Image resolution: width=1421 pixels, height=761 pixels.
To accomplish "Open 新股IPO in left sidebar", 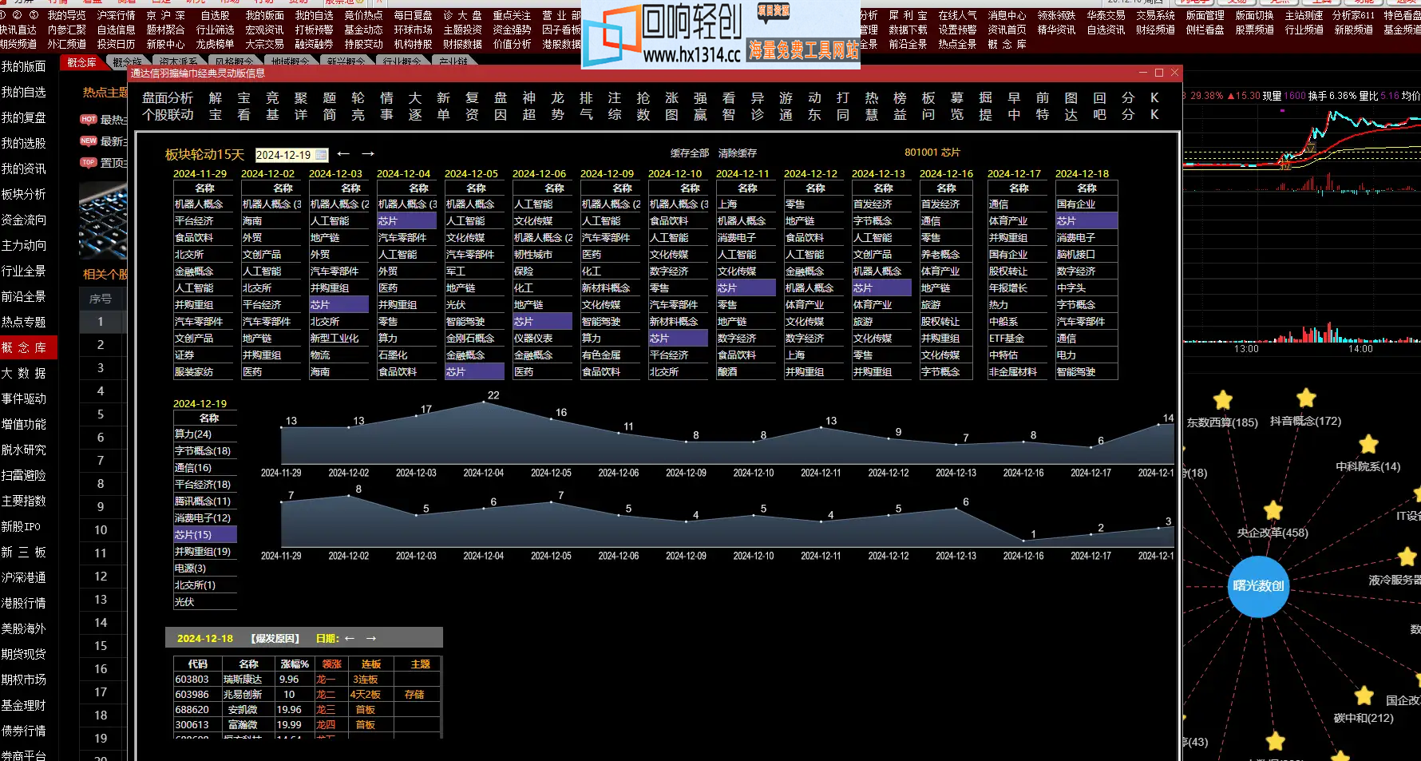I will 22,527.
